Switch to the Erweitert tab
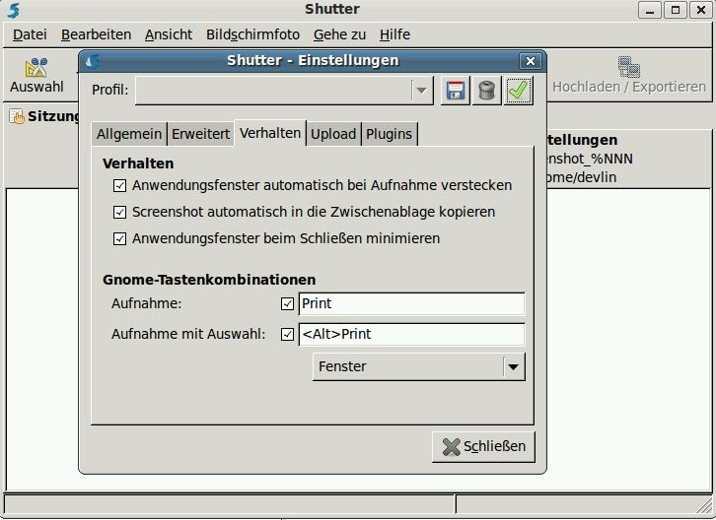This screenshot has height=520, width=716. [200, 134]
